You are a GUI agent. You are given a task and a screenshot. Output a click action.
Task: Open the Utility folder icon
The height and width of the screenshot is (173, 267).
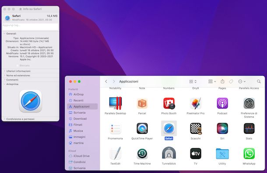[x=222, y=154]
